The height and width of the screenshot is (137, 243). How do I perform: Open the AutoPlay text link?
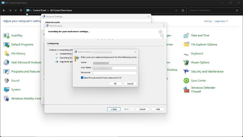pos(17,35)
